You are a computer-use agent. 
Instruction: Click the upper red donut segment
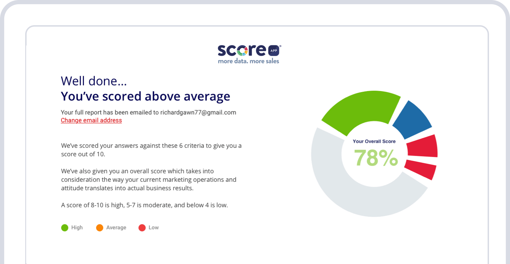(x=423, y=146)
